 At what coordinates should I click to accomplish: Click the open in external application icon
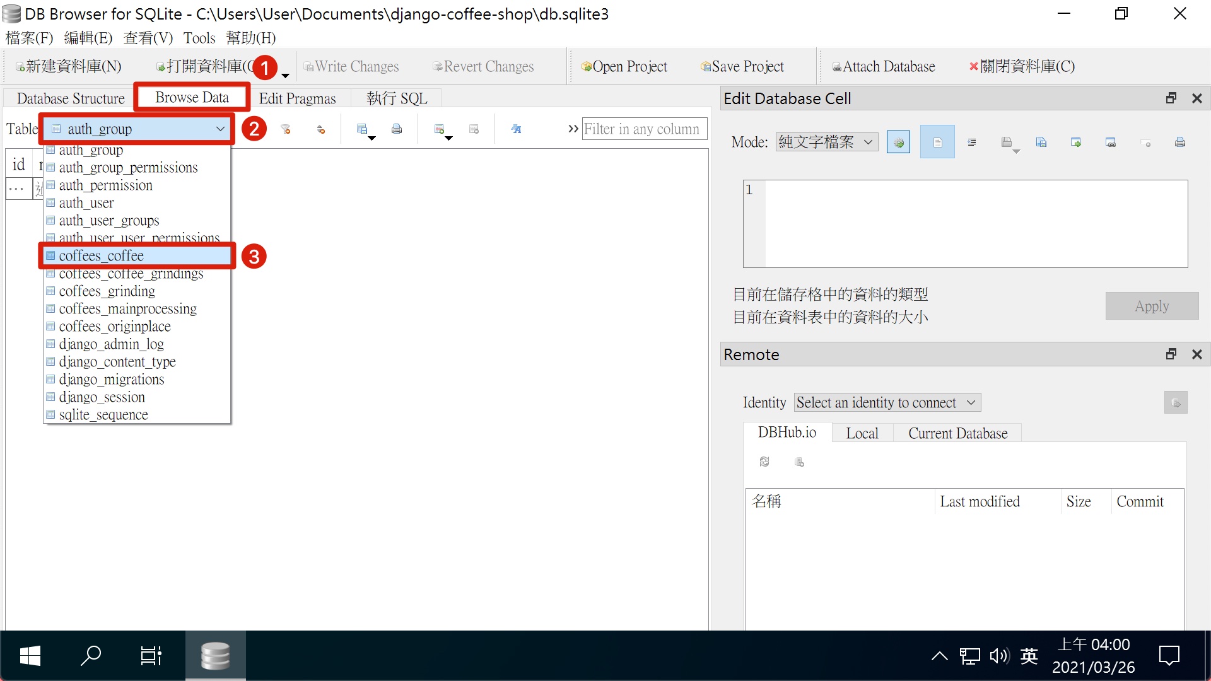pyautogui.click(x=1111, y=143)
